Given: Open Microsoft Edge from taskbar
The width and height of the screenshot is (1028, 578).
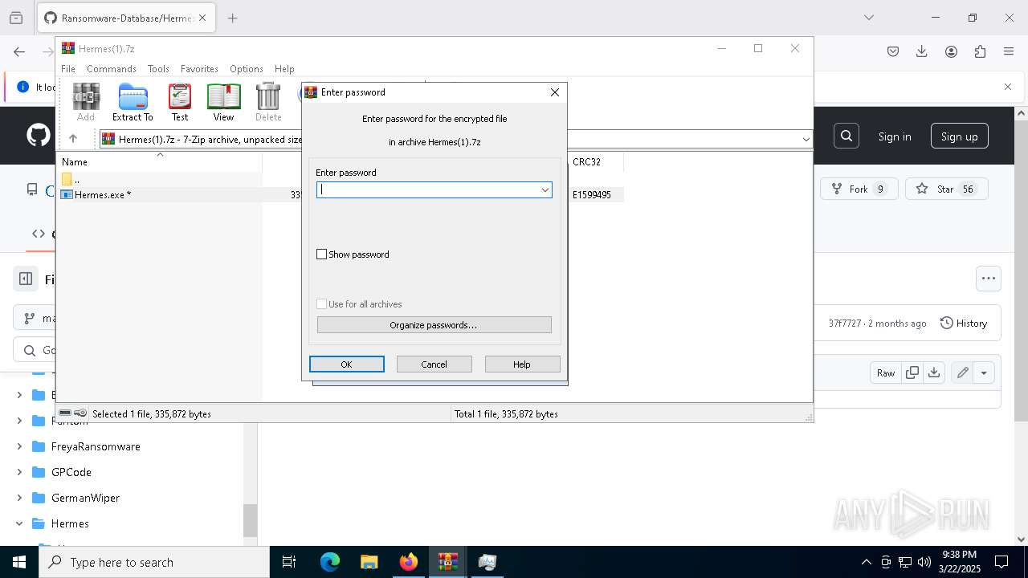Looking at the screenshot, I should click(x=330, y=562).
